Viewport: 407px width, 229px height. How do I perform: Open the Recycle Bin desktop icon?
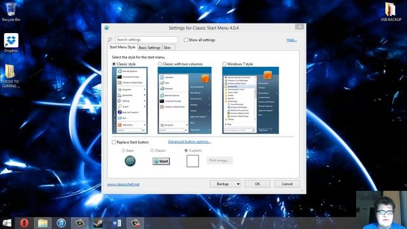click(11, 11)
